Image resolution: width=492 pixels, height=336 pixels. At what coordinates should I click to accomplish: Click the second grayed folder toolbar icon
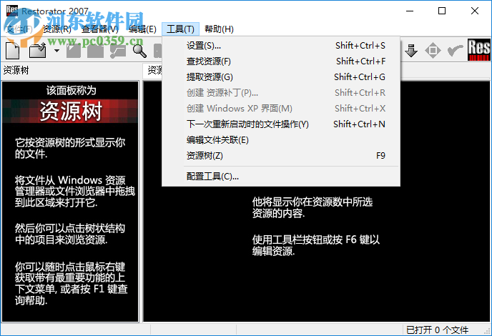[95, 51]
